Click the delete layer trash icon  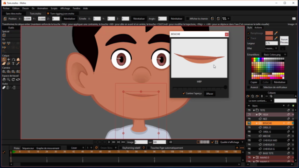[262, 96]
